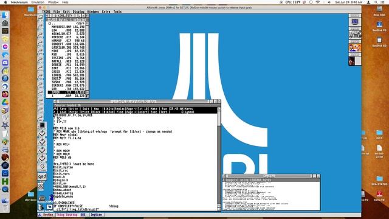Open the Tools menu
Viewport: 389px width, 219px height.
pyautogui.click(x=117, y=12)
